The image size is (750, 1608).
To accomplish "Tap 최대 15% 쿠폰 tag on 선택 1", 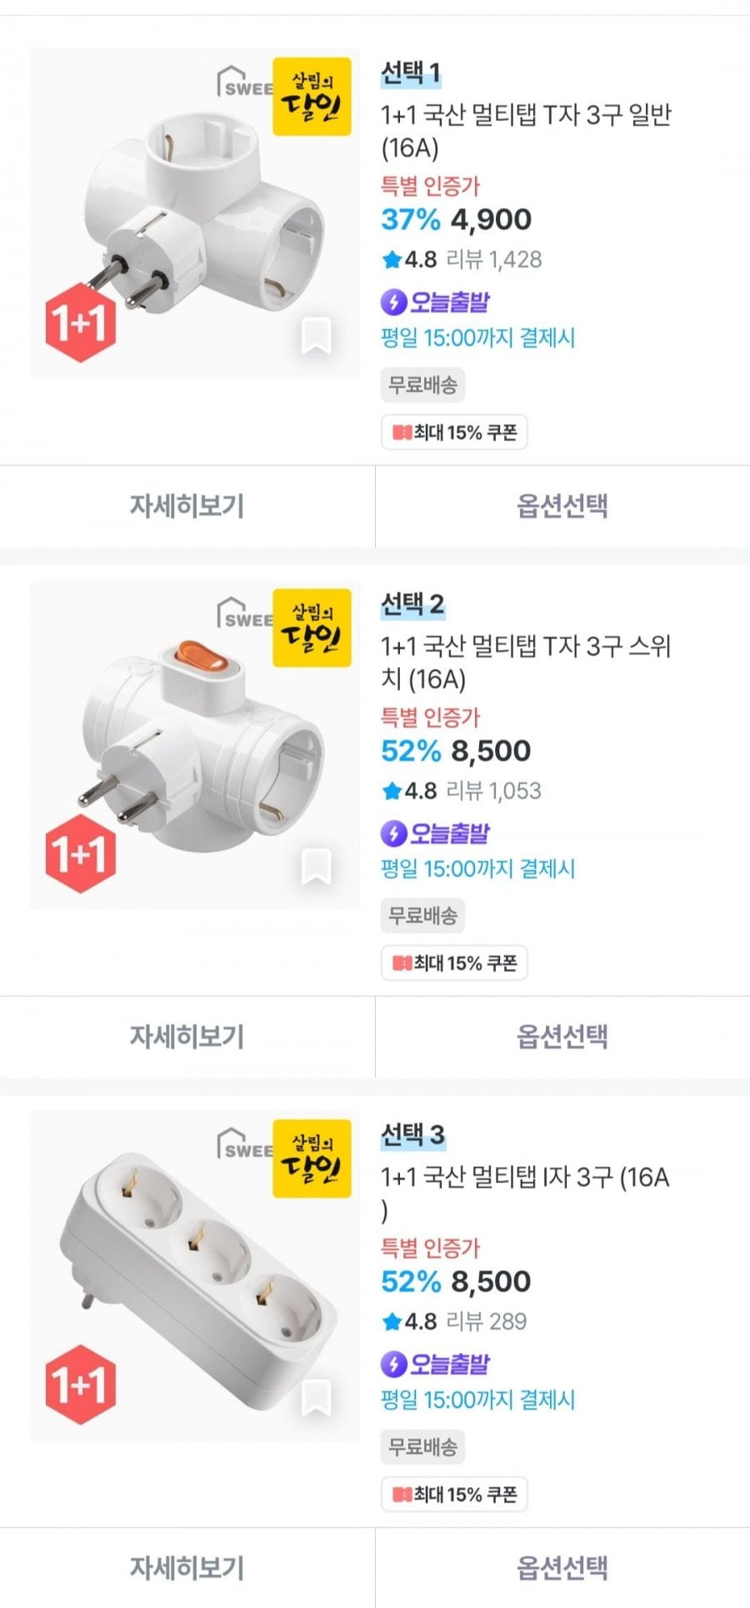I will pyautogui.click(x=454, y=433).
